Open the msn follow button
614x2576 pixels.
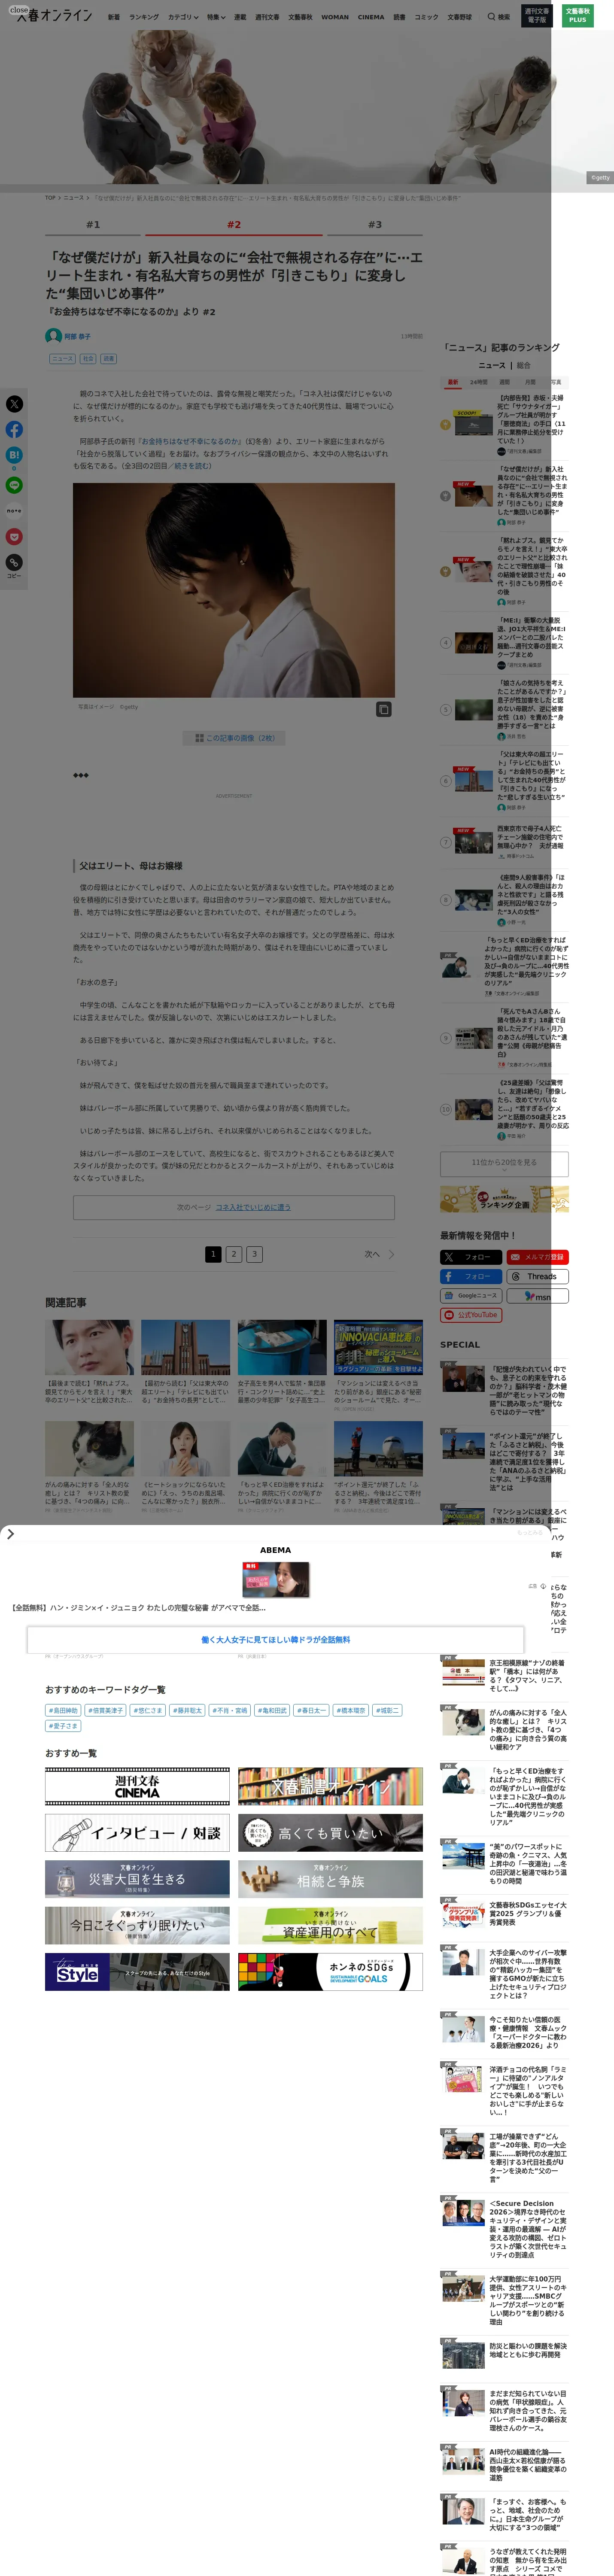pos(537,1296)
